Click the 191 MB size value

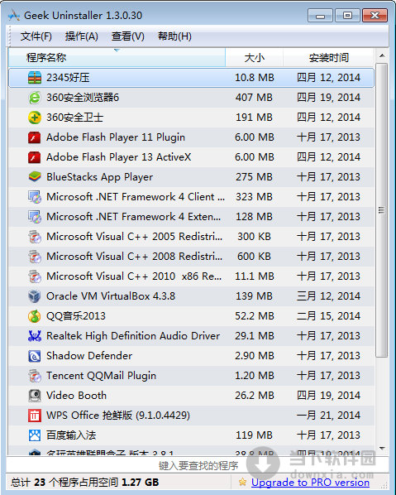pos(254,118)
